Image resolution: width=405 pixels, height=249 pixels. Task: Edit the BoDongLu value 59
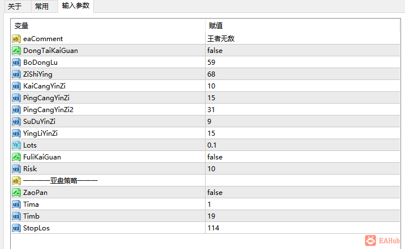[x=302, y=63]
